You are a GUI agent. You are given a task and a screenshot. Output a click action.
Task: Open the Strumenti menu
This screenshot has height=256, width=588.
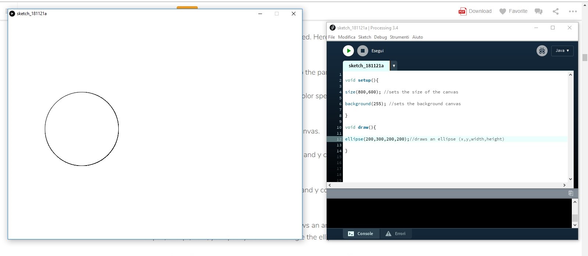(x=399, y=37)
